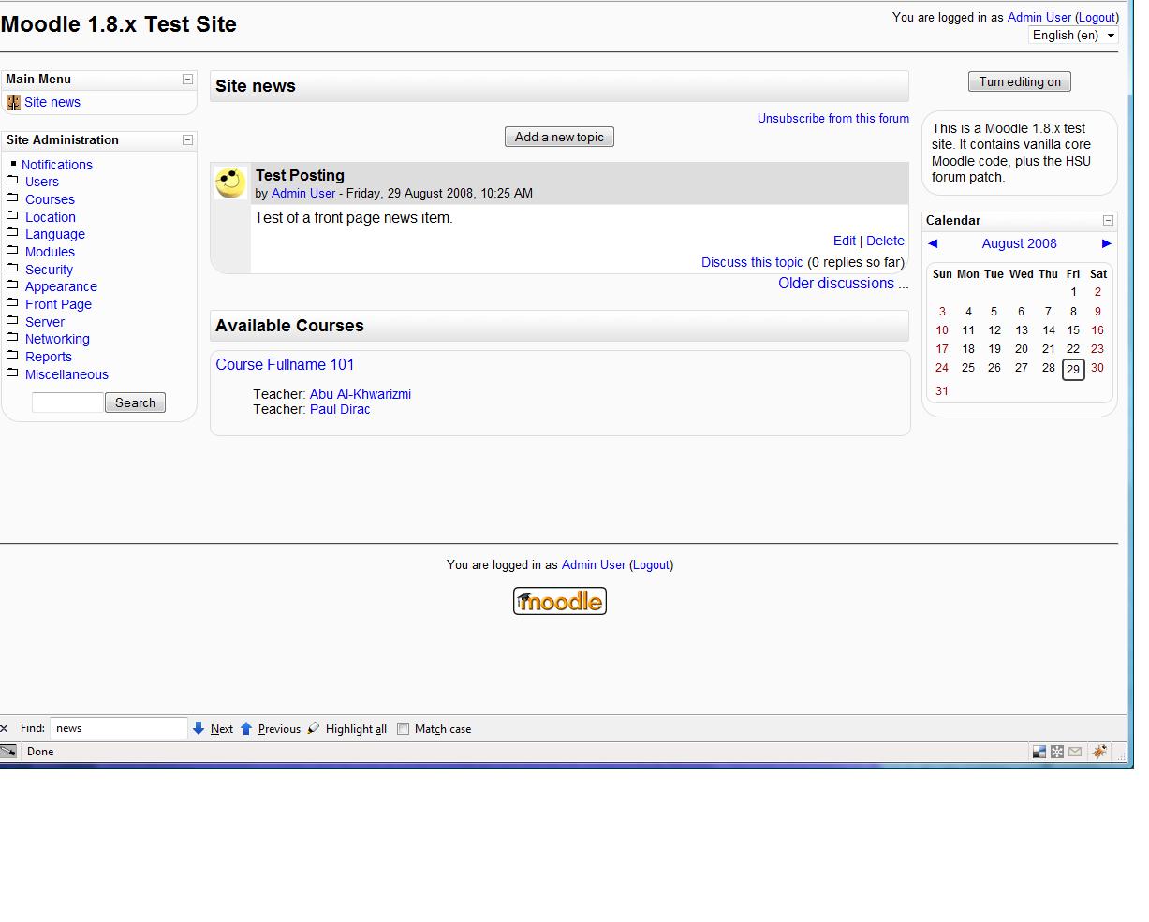Go to previous month in calendar

(933, 243)
